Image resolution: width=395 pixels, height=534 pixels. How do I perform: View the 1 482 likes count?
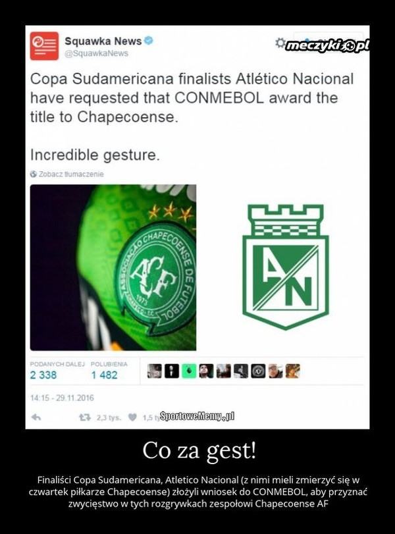click(x=104, y=375)
